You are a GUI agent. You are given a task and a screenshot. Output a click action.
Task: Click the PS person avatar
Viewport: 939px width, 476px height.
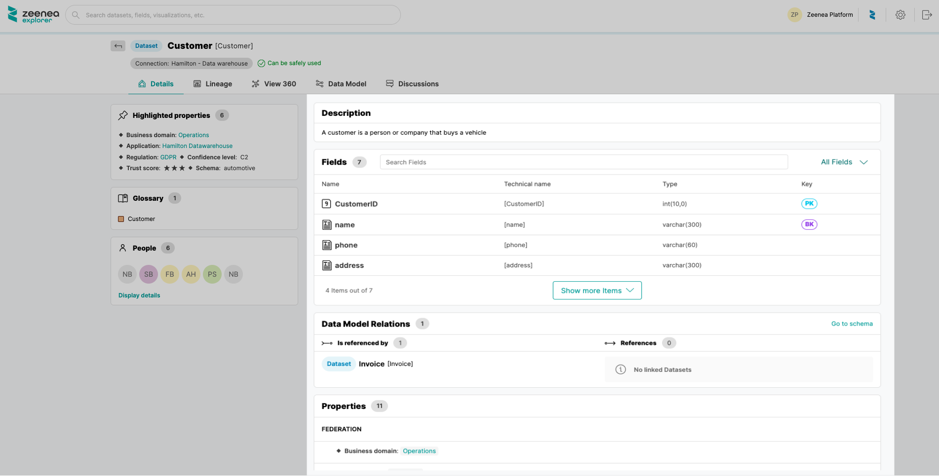[212, 274]
